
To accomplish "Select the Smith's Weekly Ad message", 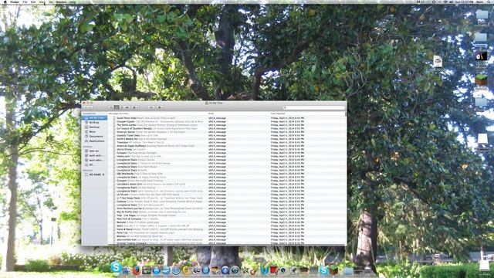I will coord(227,139).
